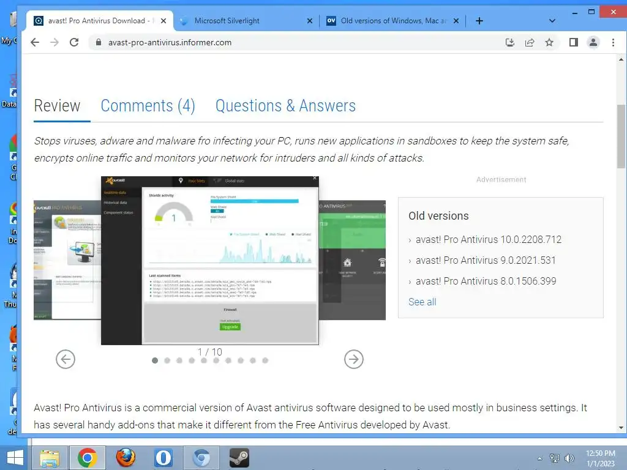Launch Steam from the taskbar
This screenshot has width=627, height=470.
pos(239,458)
